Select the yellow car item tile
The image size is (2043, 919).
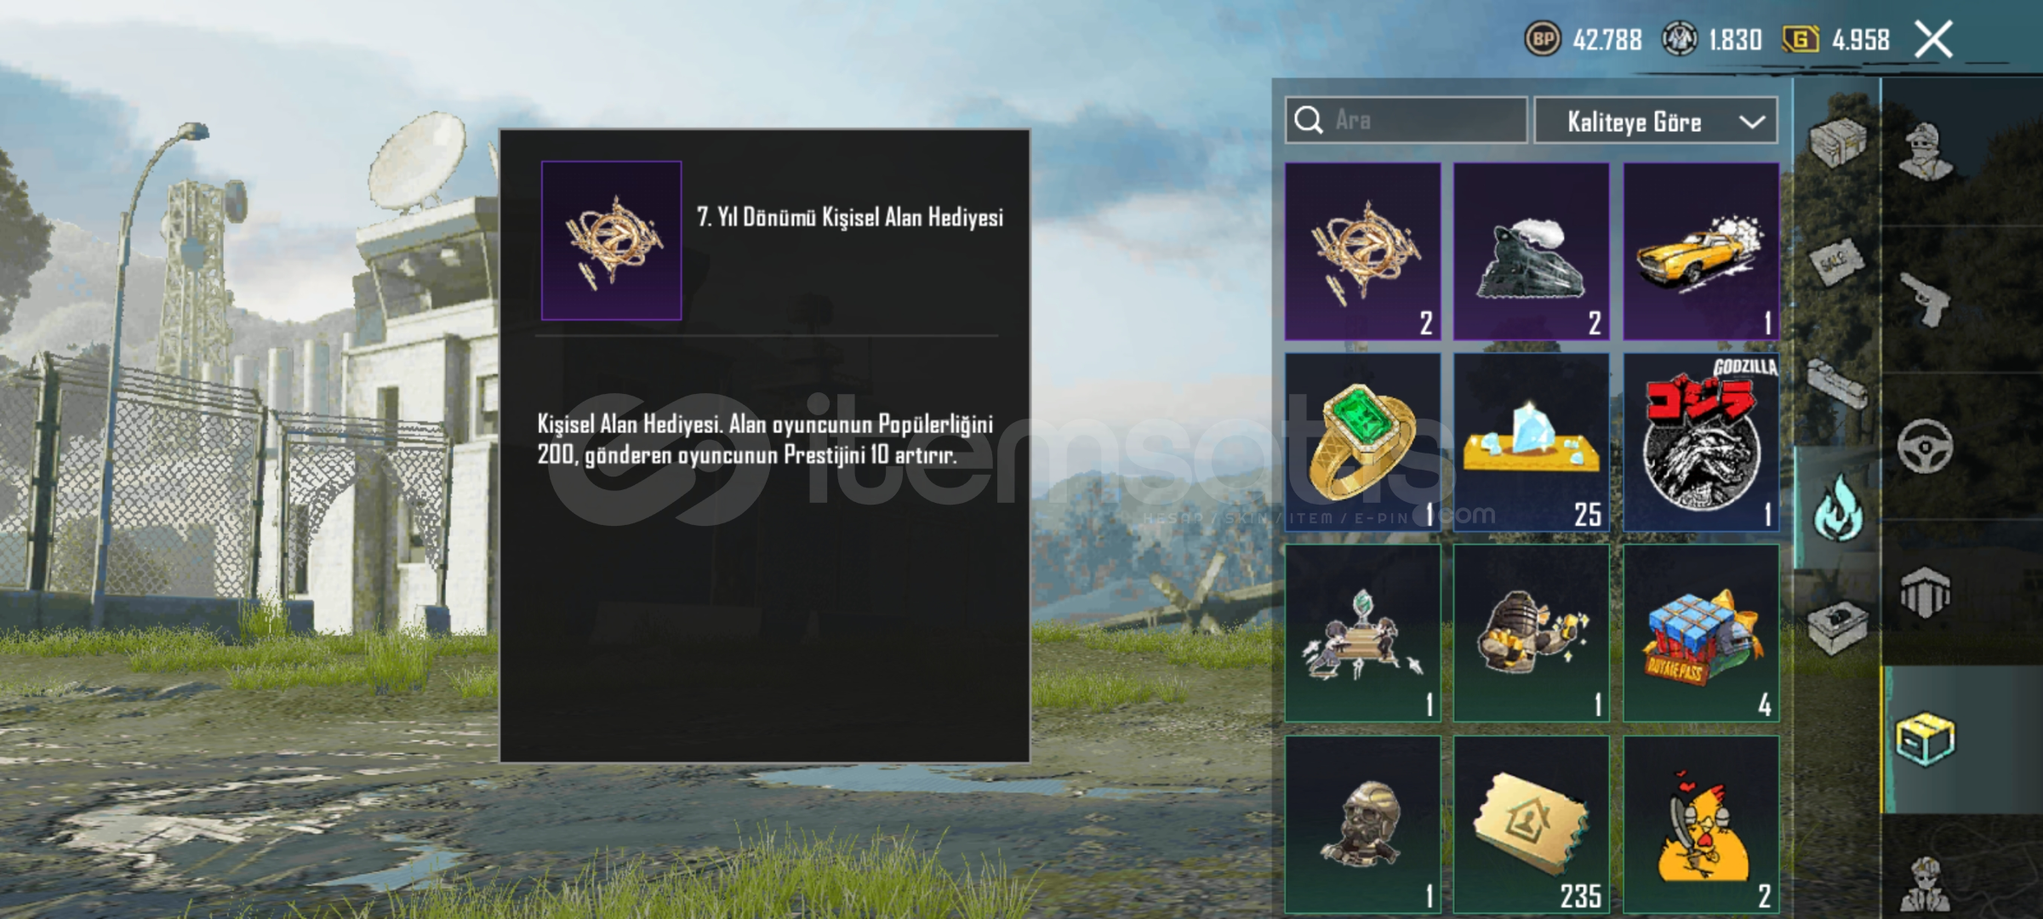tap(1700, 251)
